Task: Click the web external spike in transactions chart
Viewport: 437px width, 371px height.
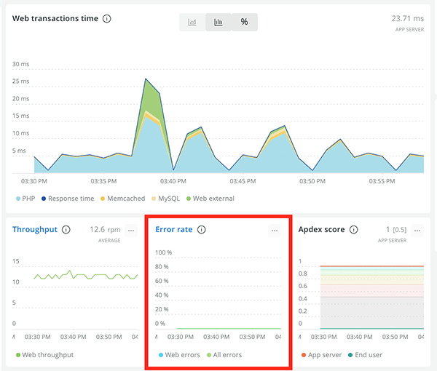Action: tap(151, 97)
